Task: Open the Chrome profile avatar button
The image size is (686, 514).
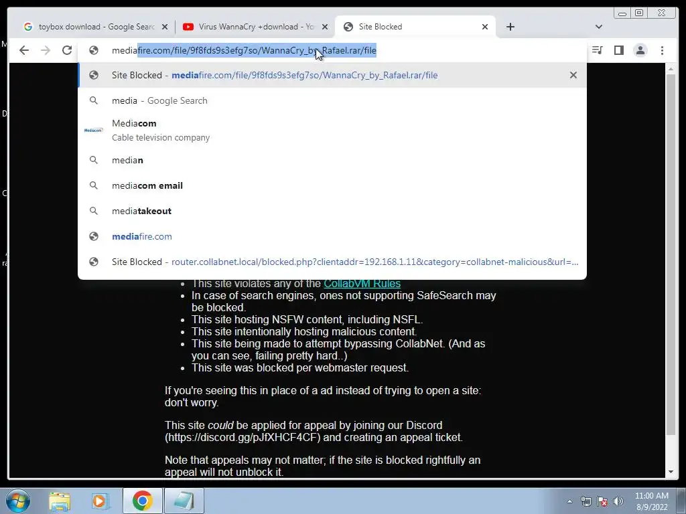Action: pyautogui.click(x=640, y=50)
